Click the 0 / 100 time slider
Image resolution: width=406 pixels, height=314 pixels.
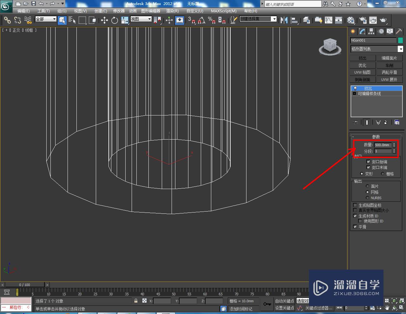pyautogui.click(x=25, y=285)
